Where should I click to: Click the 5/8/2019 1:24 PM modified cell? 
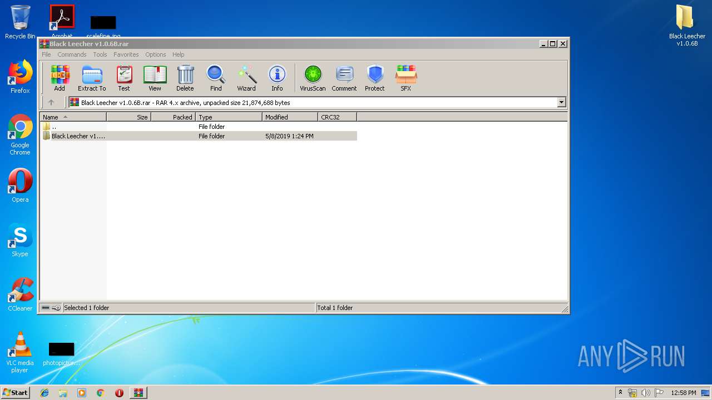click(x=289, y=136)
